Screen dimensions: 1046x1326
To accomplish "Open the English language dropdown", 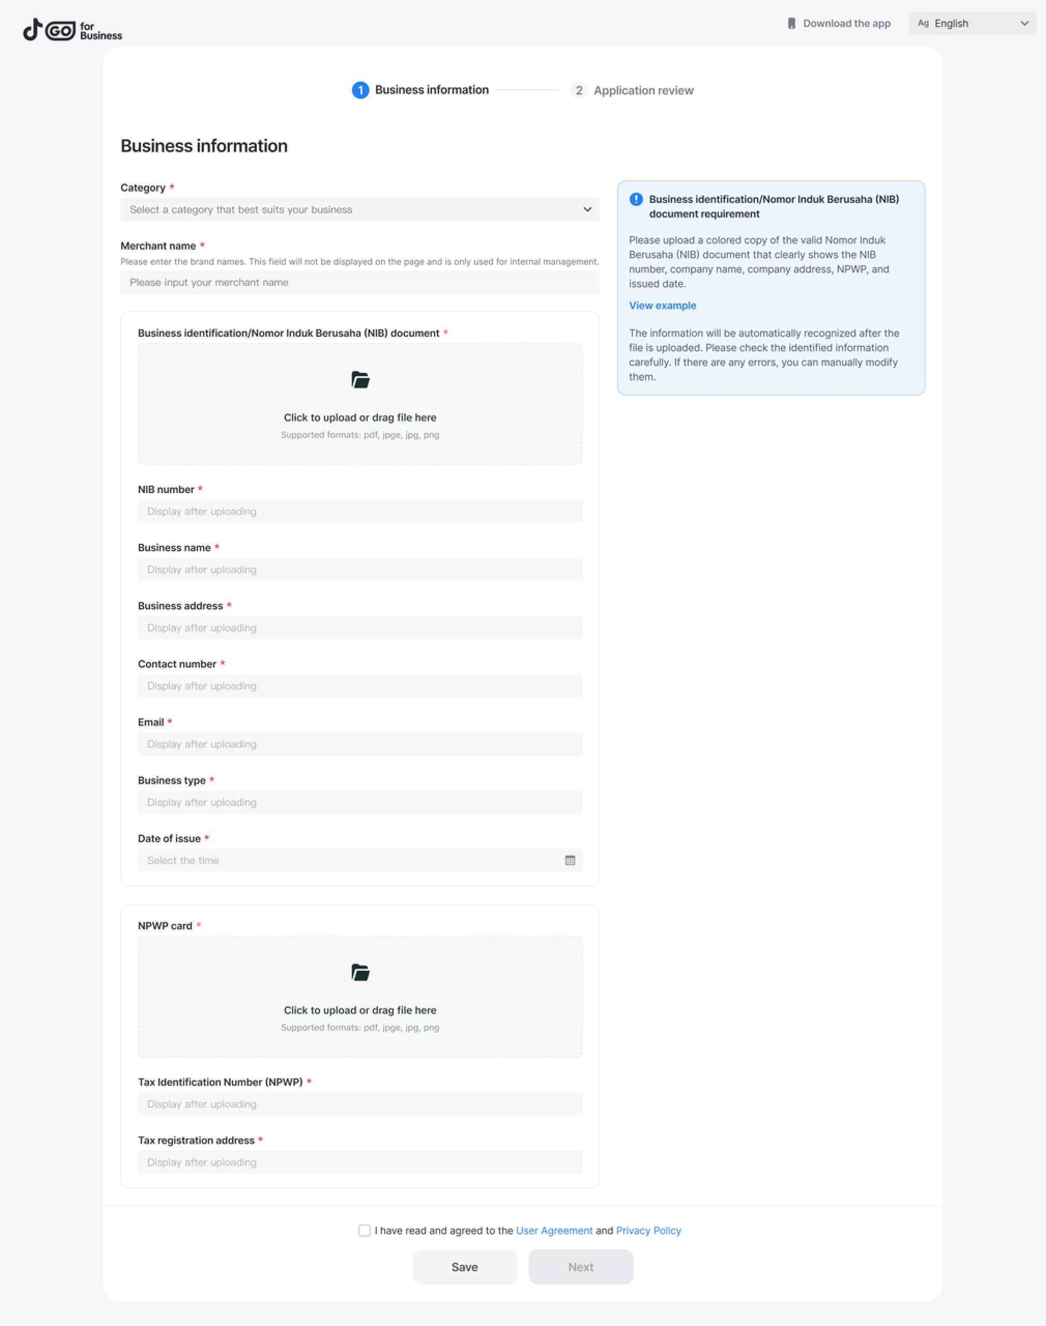I will pyautogui.click(x=971, y=23).
